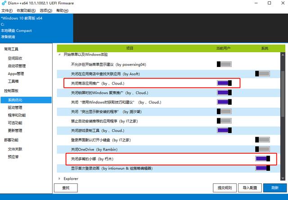This screenshot has width=288, height=200.
Task: Toggle 关闭在应用商店中查找关联应用 system switch
Action: click(x=262, y=74)
